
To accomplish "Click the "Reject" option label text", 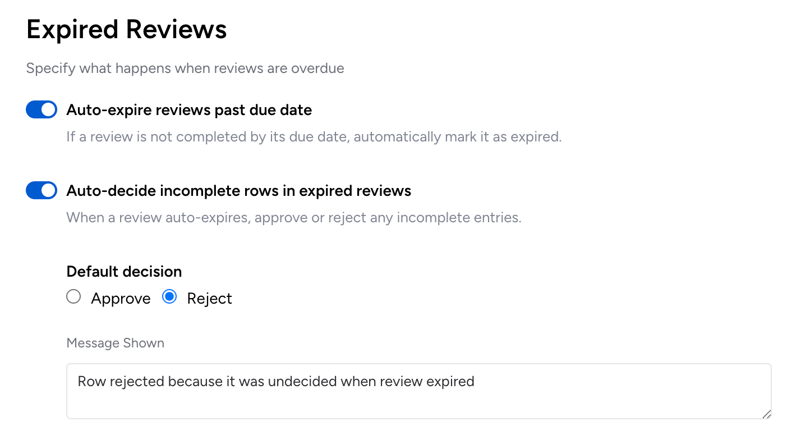I will coord(209,299).
